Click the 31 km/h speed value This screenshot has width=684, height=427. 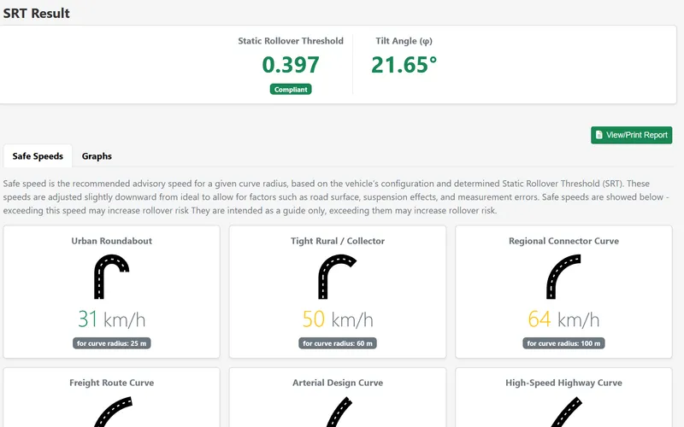[112, 319]
